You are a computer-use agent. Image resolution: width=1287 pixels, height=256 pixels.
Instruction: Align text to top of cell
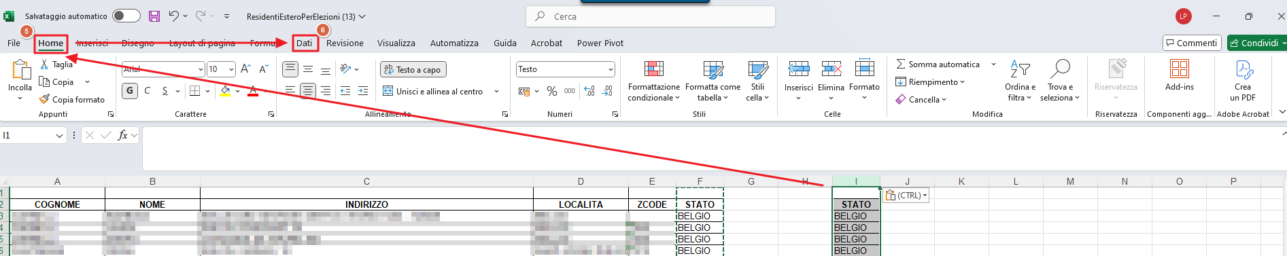[290, 69]
